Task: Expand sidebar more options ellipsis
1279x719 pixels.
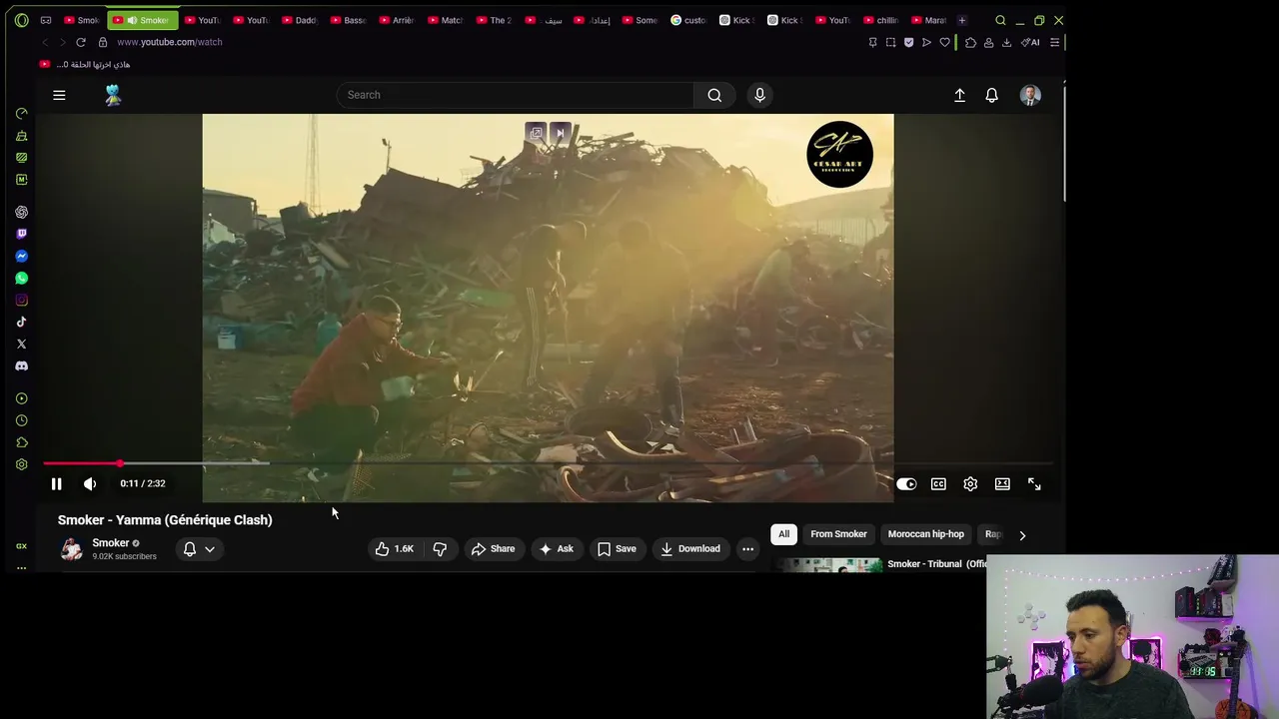Action: click(x=21, y=567)
